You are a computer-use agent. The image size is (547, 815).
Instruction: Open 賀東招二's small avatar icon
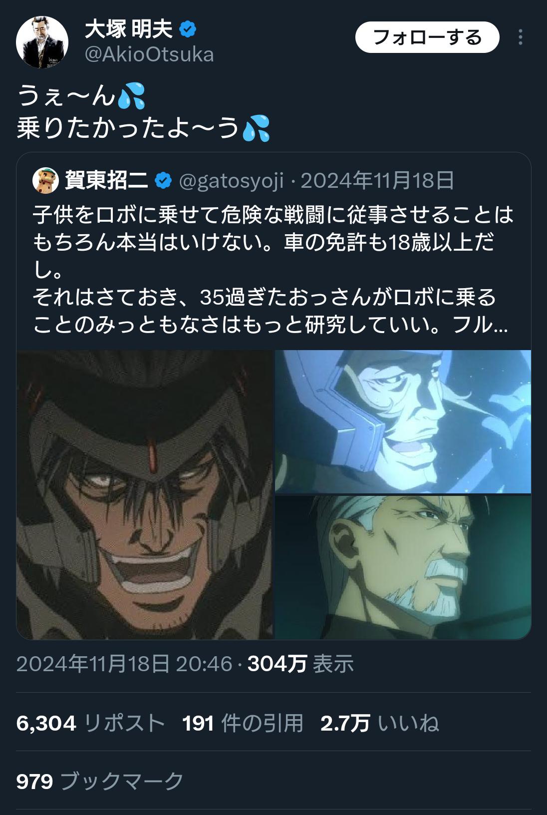coord(45,180)
